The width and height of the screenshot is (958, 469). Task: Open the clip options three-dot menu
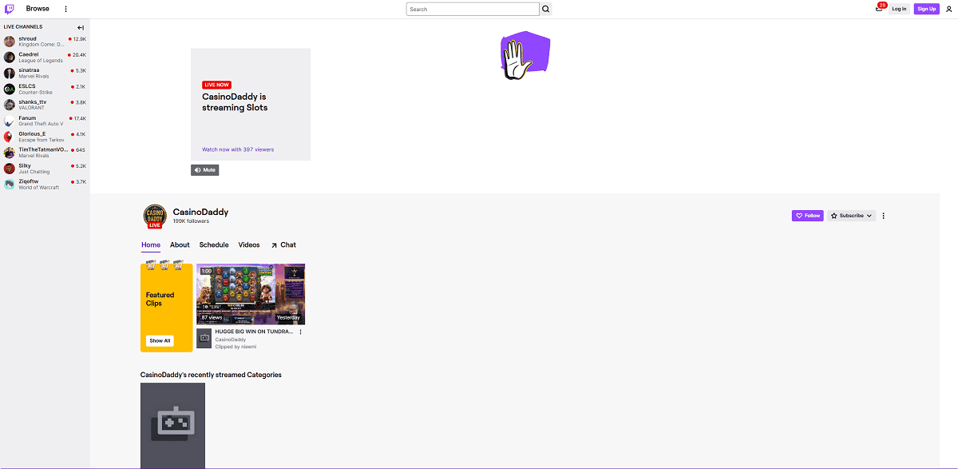point(301,332)
